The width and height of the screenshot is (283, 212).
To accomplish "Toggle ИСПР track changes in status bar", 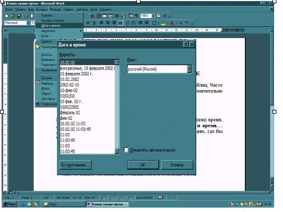I will click(113, 198).
